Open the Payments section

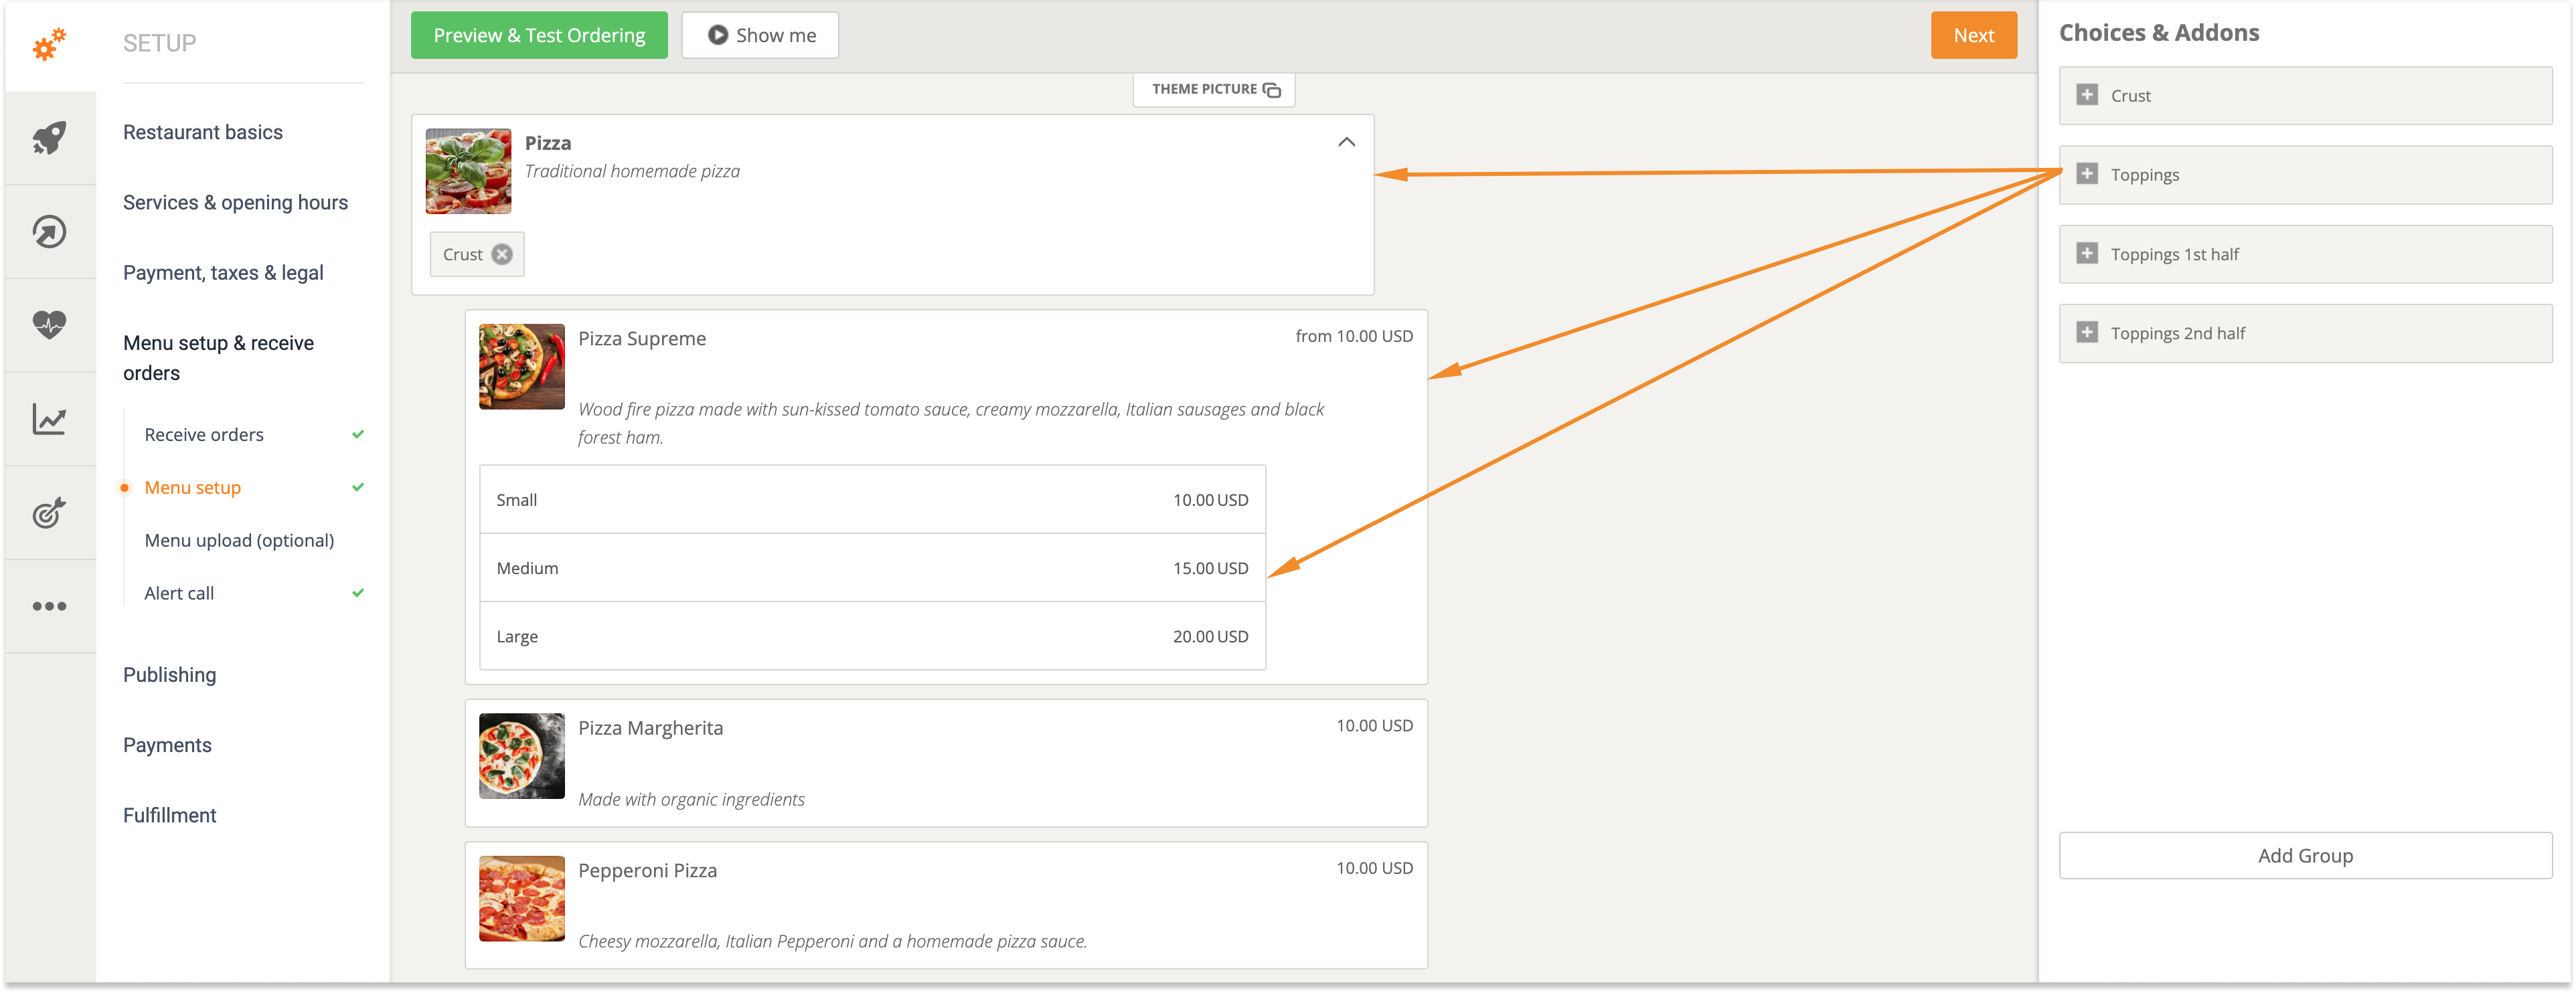(167, 744)
